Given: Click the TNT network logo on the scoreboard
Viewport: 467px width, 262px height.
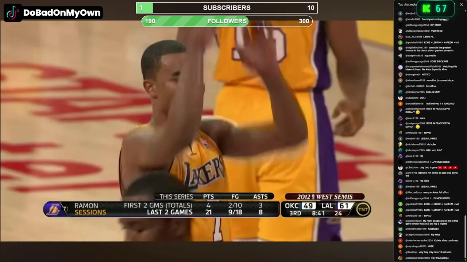Looking at the screenshot, I should pos(362,209).
